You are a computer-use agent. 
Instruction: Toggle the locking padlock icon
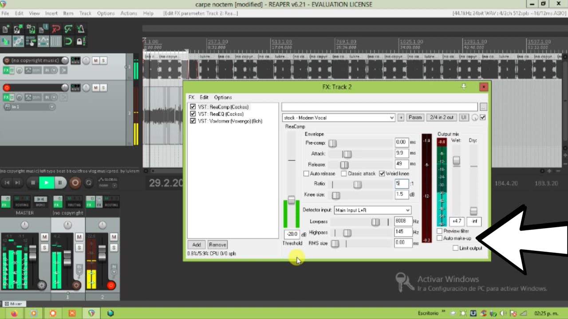point(80,42)
